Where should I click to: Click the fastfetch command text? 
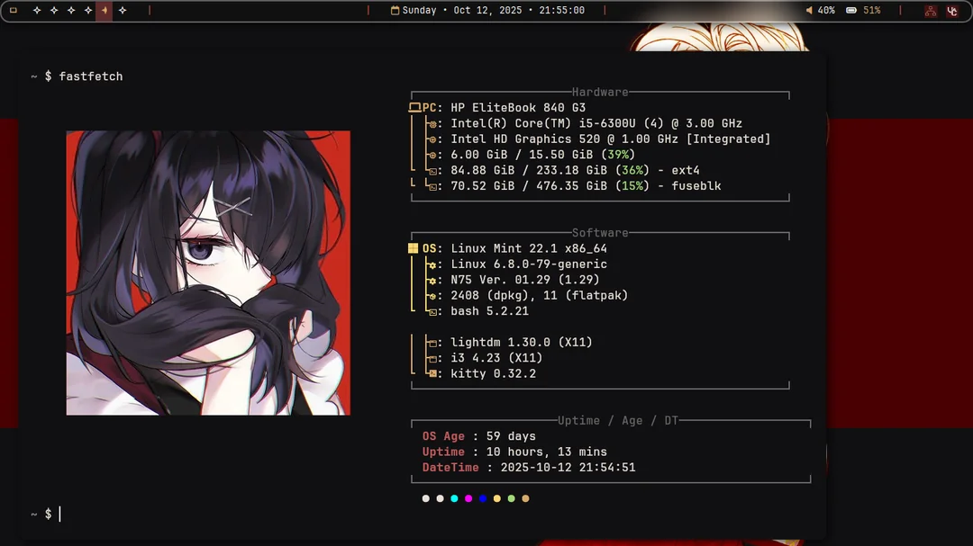point(91,76)
